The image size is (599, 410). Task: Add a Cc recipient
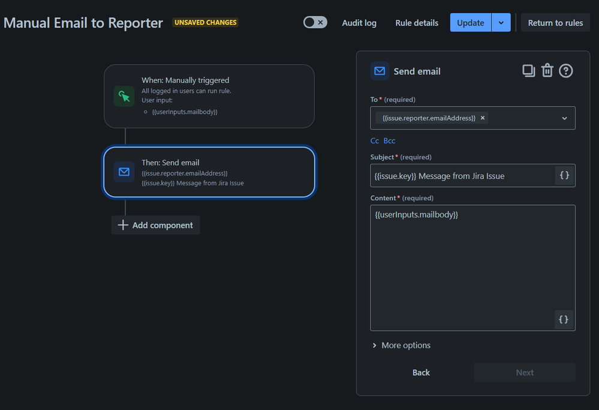point(374,140)
